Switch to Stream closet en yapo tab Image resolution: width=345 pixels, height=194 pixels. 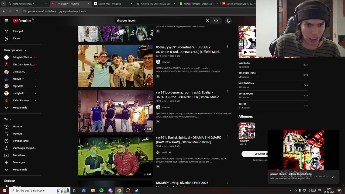239,4
